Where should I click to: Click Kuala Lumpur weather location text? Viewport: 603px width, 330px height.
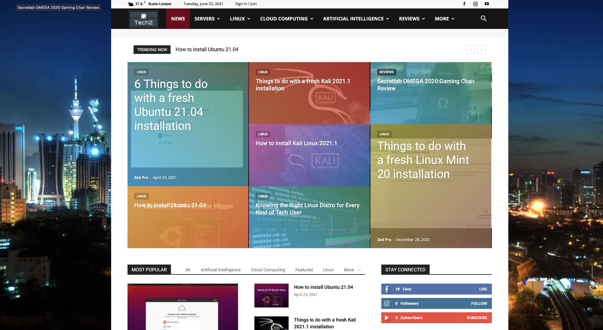[160, 4]
